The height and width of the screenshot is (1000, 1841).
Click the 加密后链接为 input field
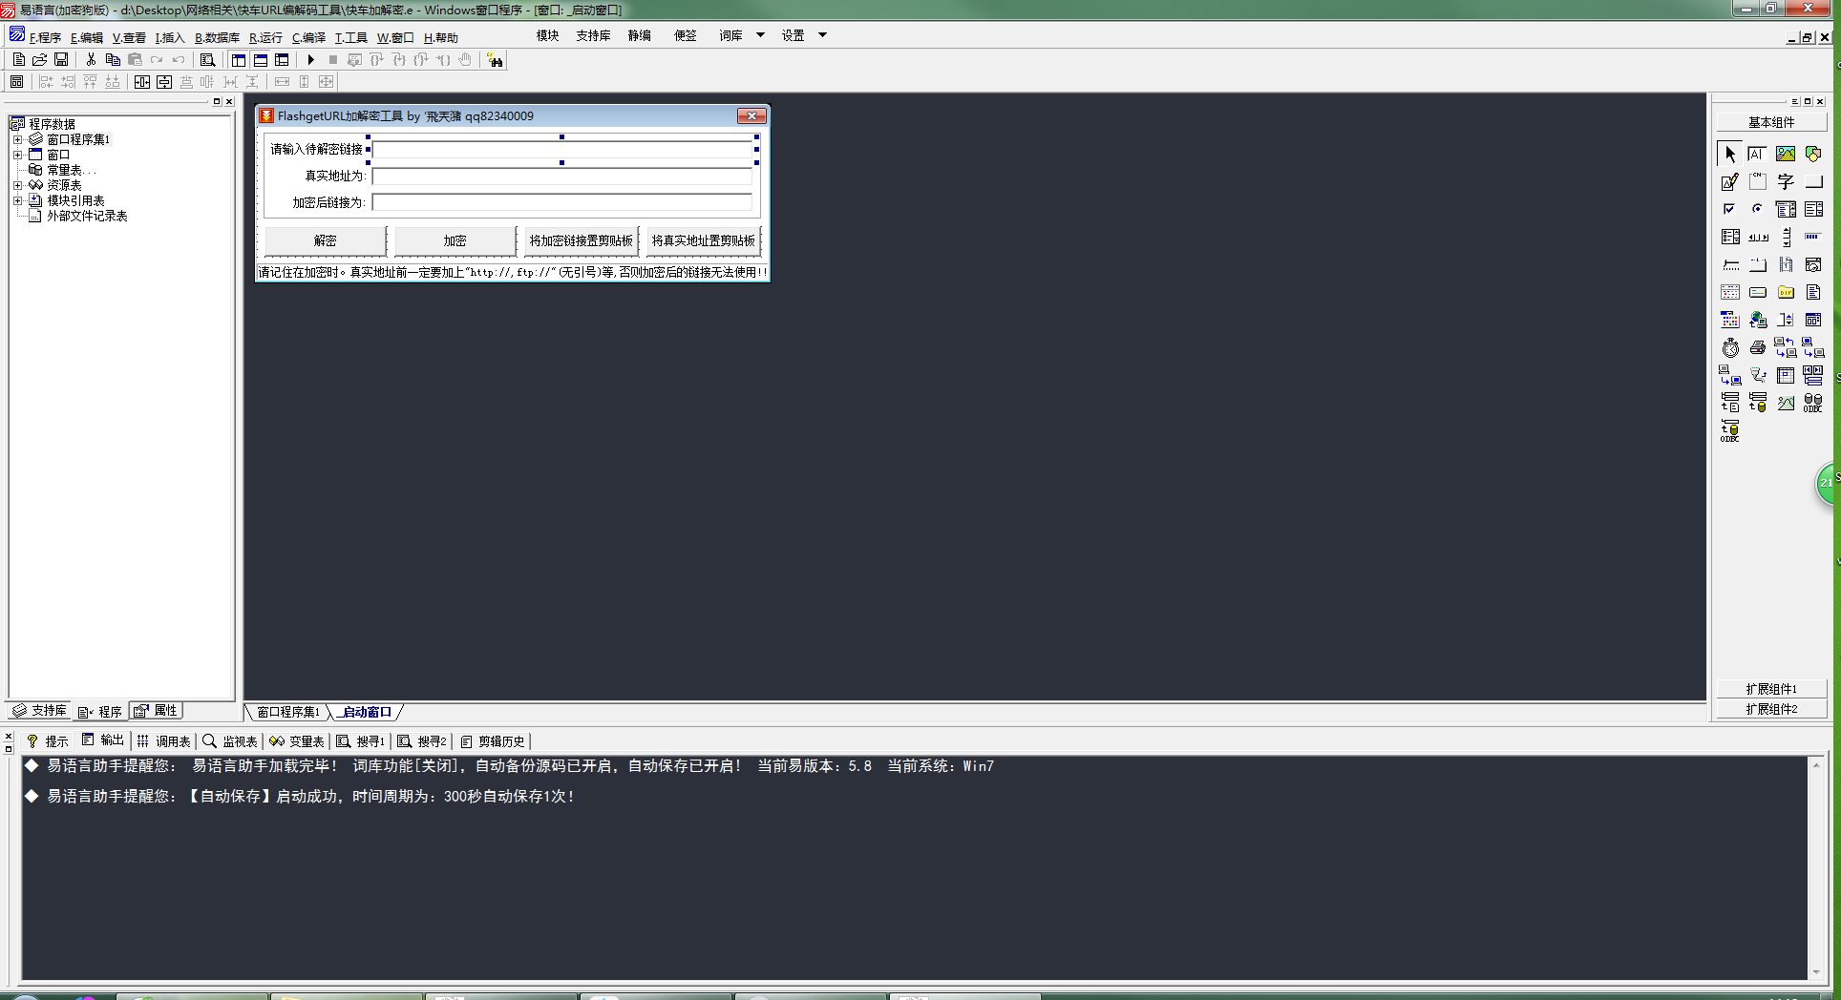(562, 202)
